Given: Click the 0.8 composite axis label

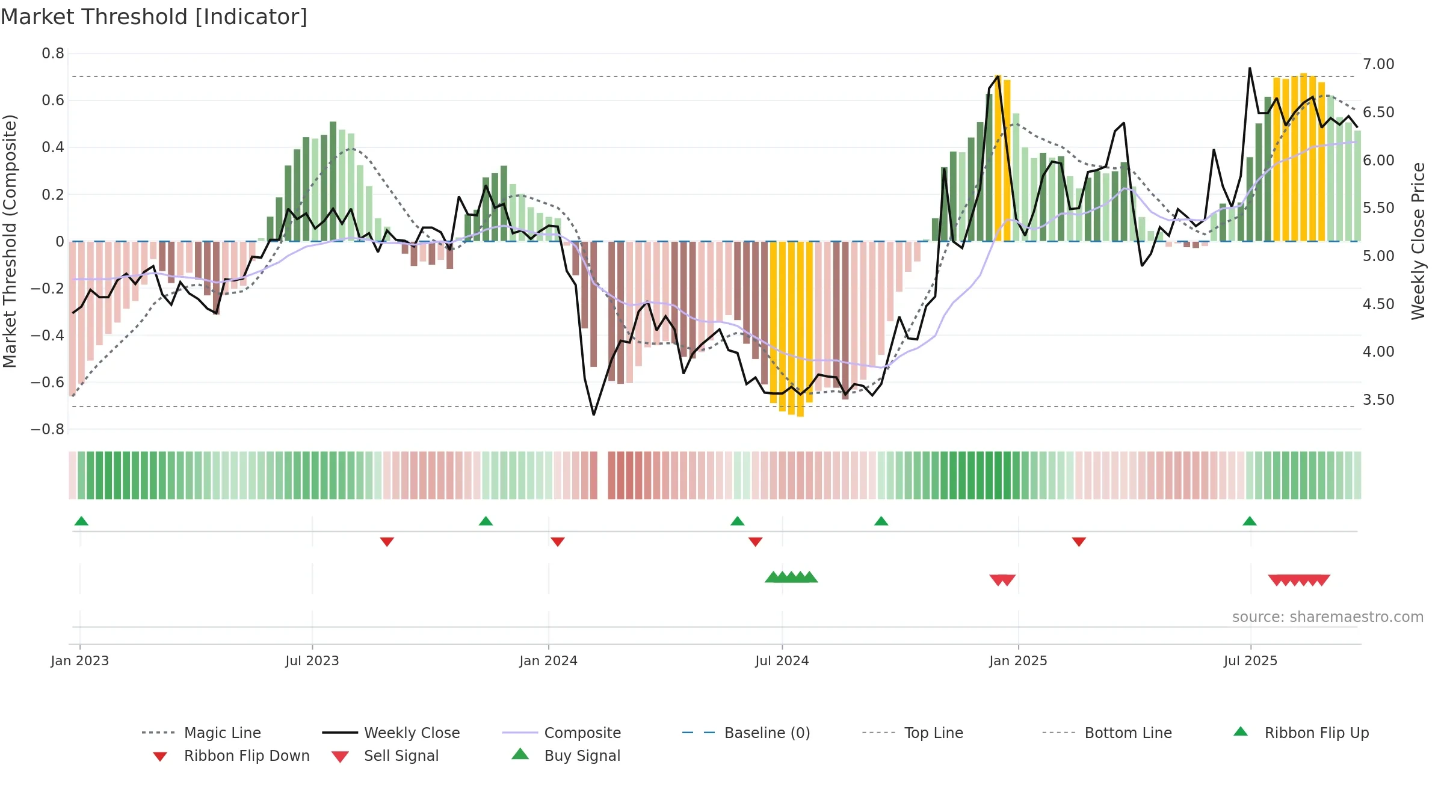Looking at the screenshot, I should 53,54.
